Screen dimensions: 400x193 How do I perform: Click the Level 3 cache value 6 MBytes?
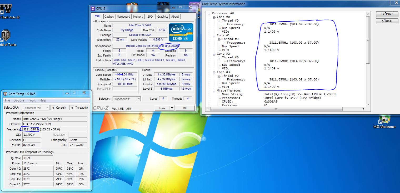click(x=166, y=89)
